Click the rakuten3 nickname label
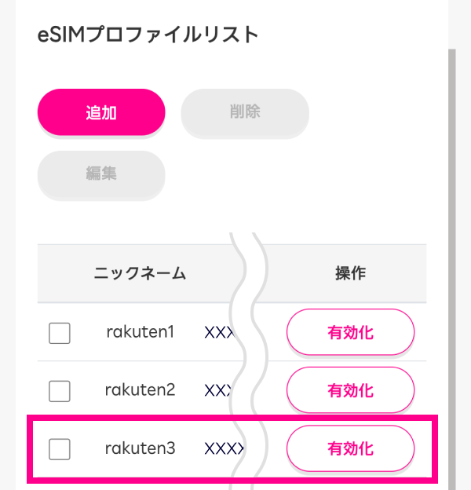 pos(140,449)
